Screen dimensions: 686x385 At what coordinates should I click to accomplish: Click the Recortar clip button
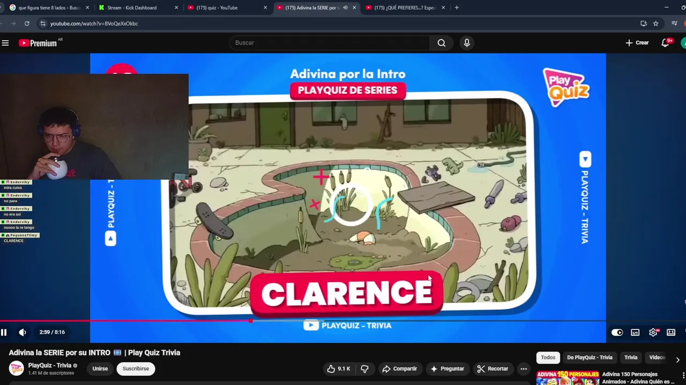click(493, 368)
